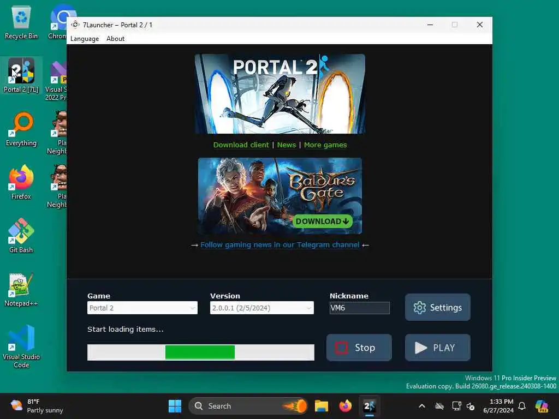Follow the Telegram channel link
559x419 pixels.
(280, 245)
